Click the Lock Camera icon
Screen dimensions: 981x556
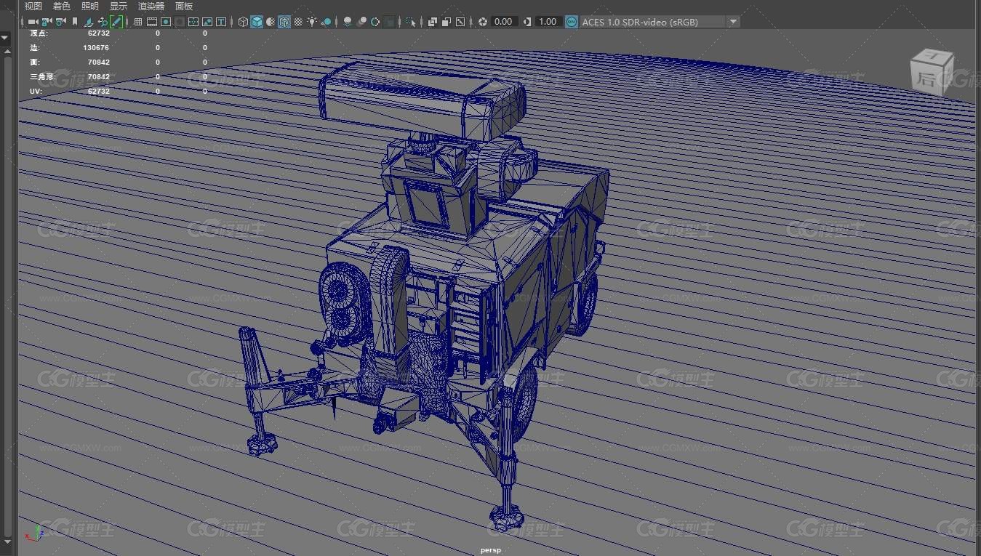(x=47, y=22)
